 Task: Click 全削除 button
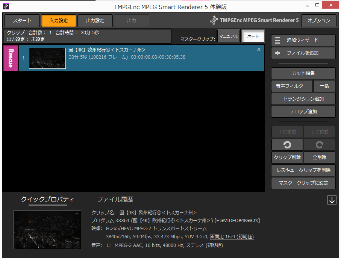tap(319, 158)
